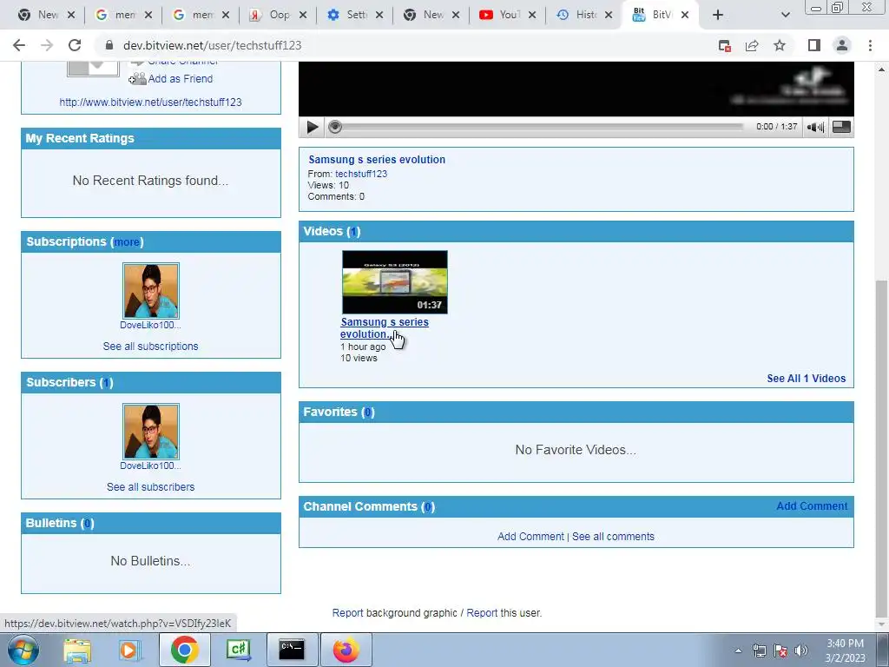889x667 pixels.
Task: Open Chrome's three-dot menu
Action: tap(870, 45)
